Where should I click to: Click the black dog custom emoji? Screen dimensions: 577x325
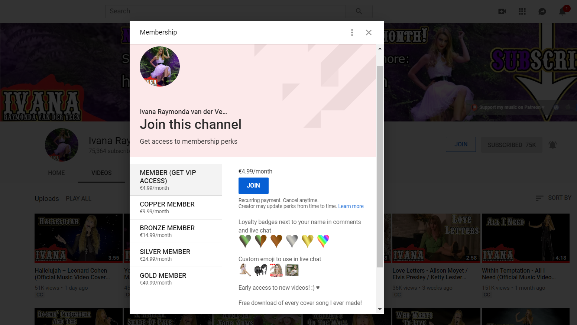click(261, 270)
